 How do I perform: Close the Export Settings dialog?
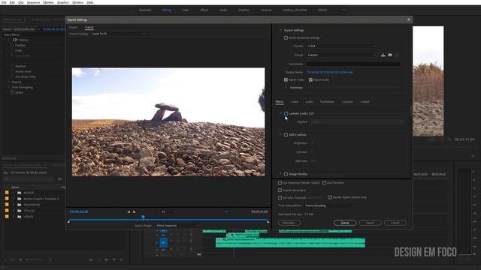coord(409,19)
